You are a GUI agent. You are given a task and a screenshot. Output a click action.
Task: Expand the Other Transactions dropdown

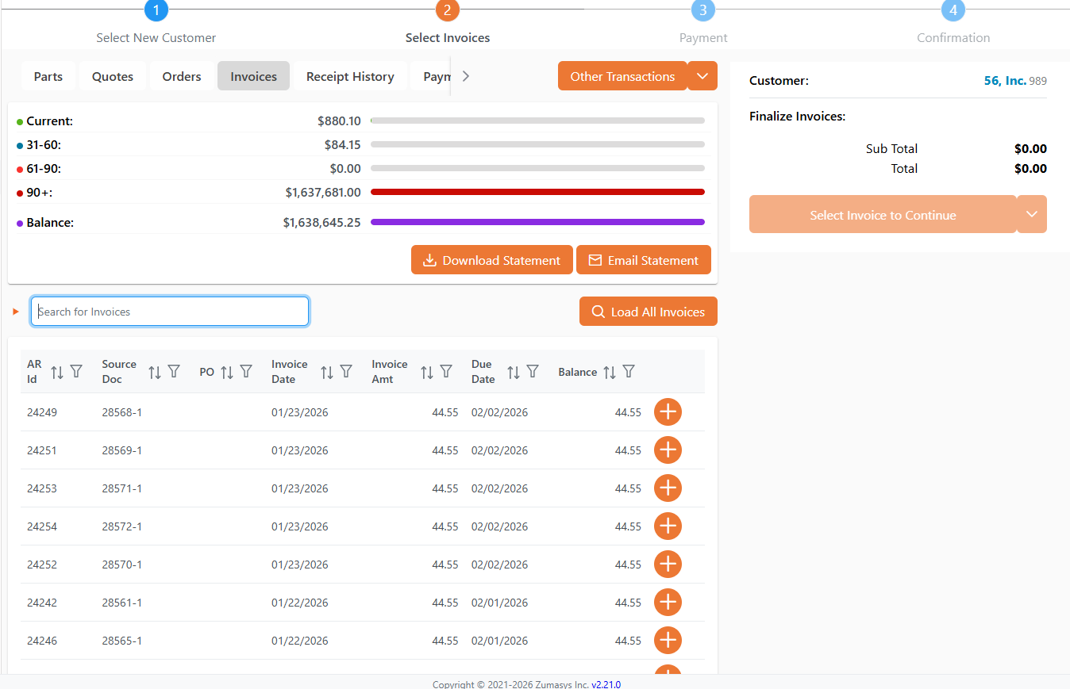click(702, 75)
